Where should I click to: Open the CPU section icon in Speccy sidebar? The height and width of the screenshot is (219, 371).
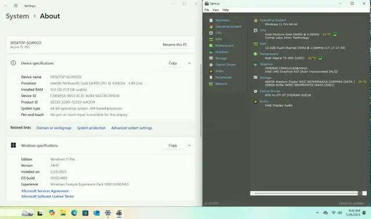click(x=211, y=33)
